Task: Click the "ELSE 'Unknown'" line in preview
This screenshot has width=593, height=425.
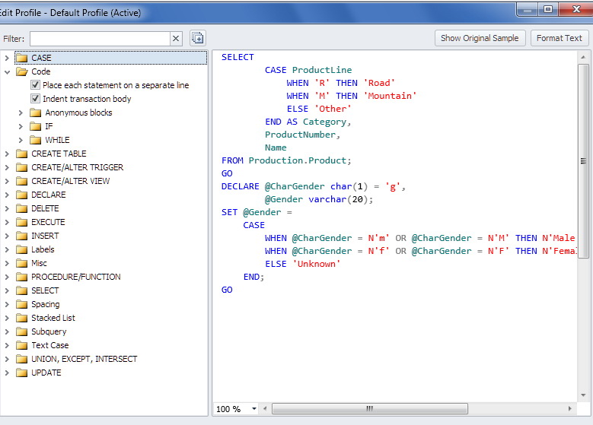Action: pyautogui.click(x=302, y=264)
